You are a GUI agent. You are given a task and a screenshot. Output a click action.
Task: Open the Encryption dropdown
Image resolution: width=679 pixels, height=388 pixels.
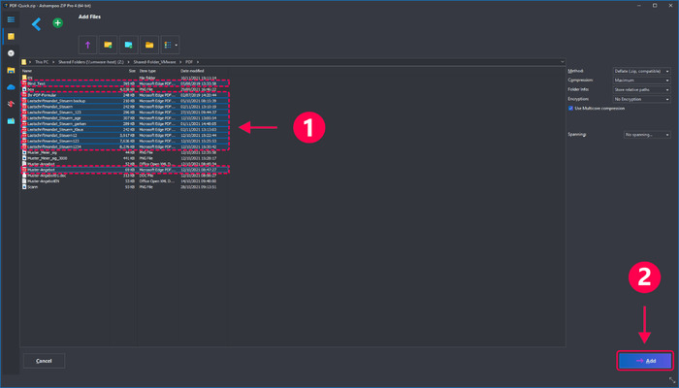coord(642,99)
